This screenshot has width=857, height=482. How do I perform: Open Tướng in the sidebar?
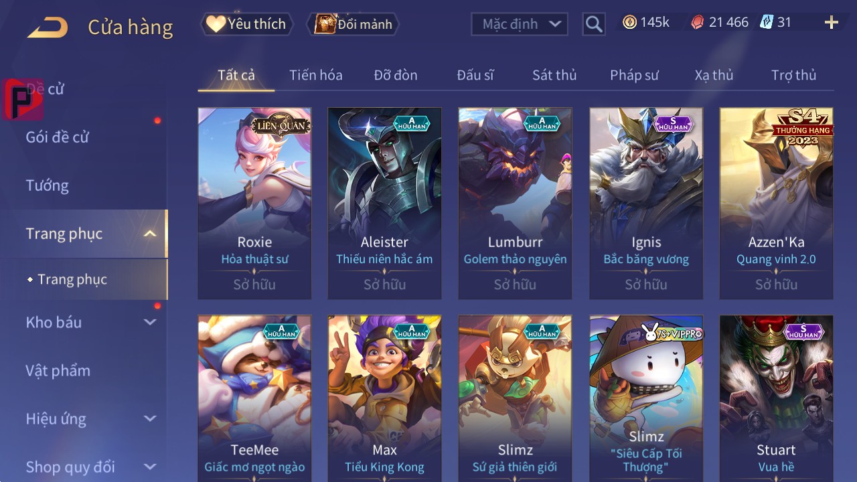click(48, 185)
